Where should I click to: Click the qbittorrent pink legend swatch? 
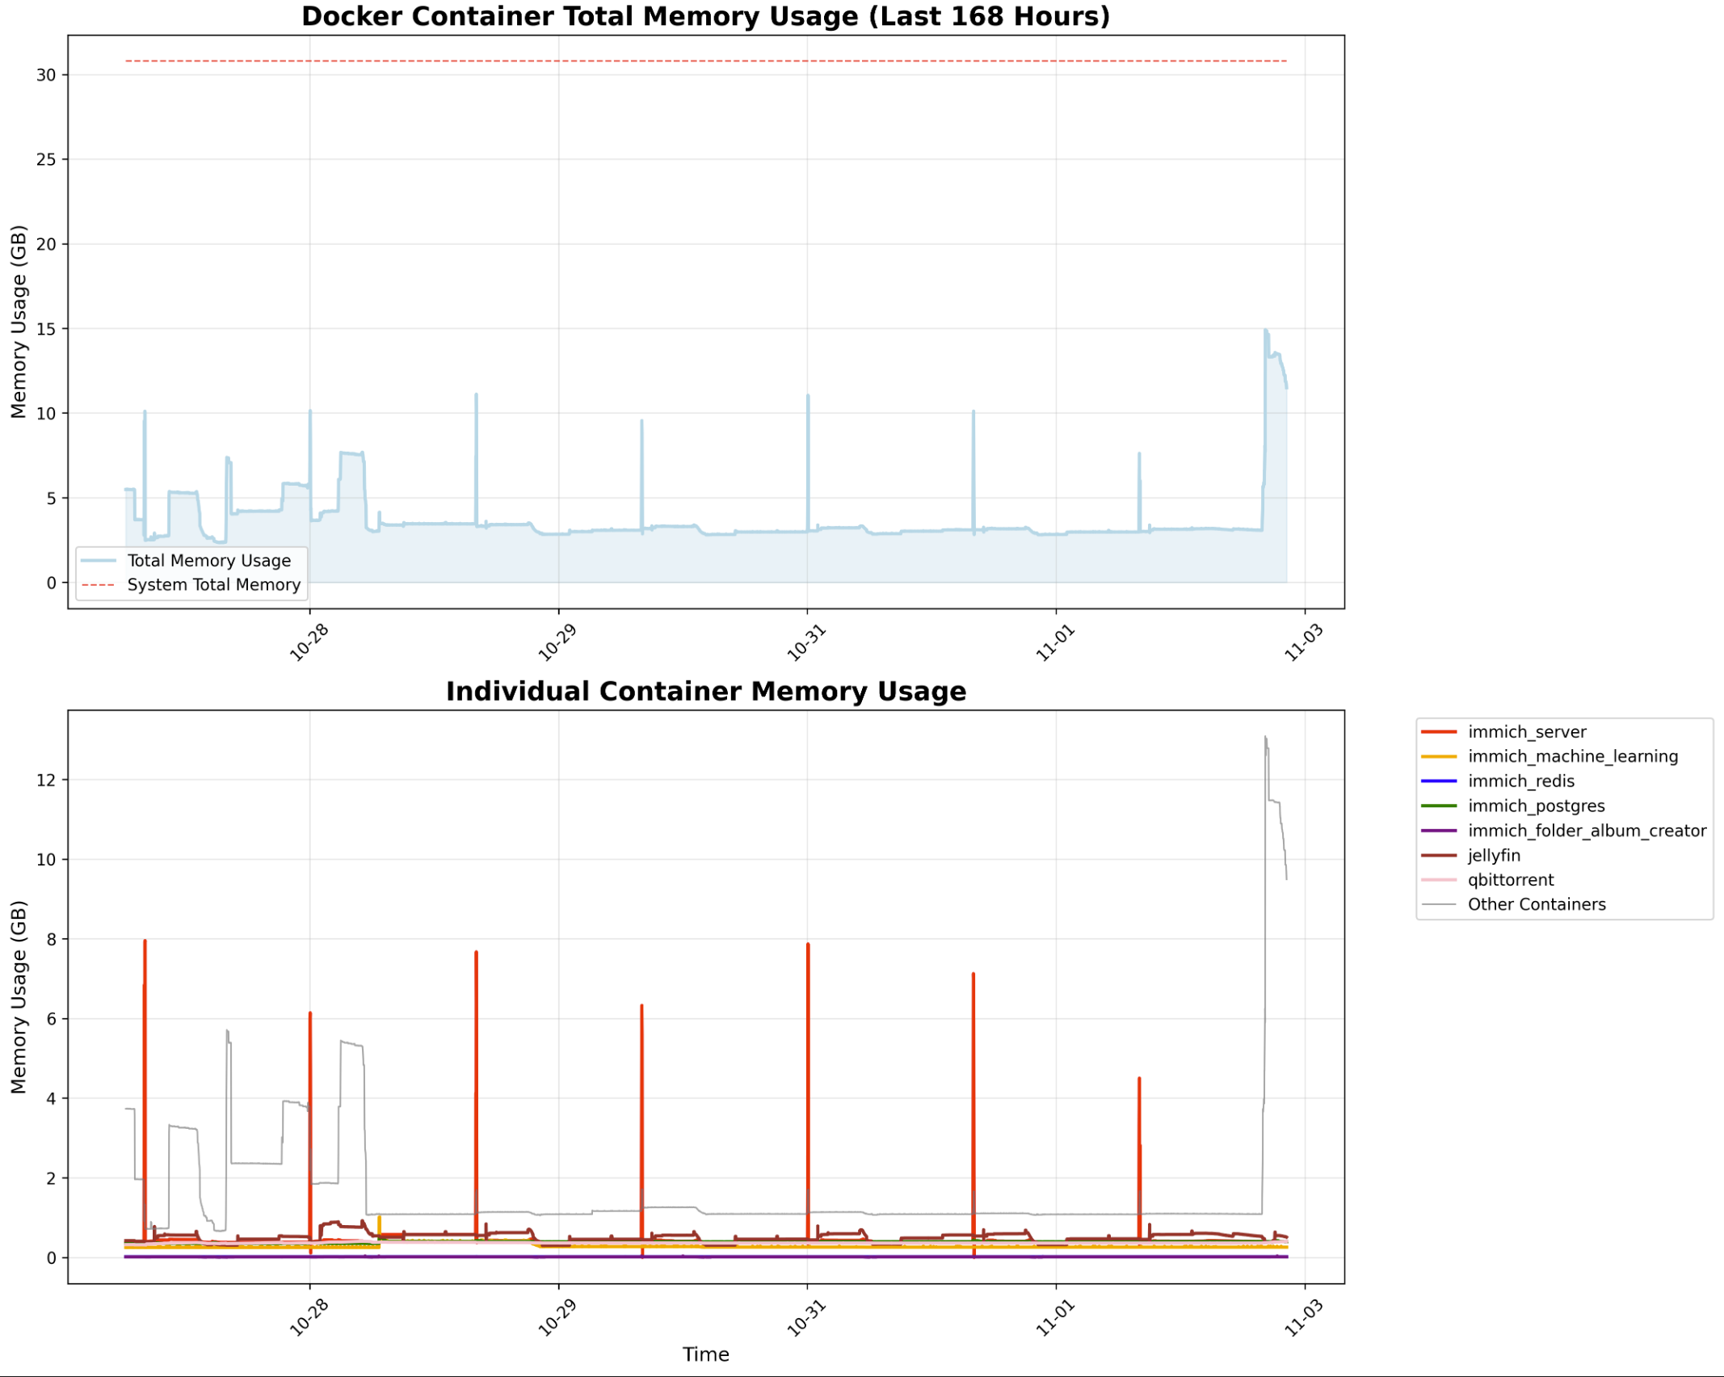pyautogui.click(x=1438, y=880)
